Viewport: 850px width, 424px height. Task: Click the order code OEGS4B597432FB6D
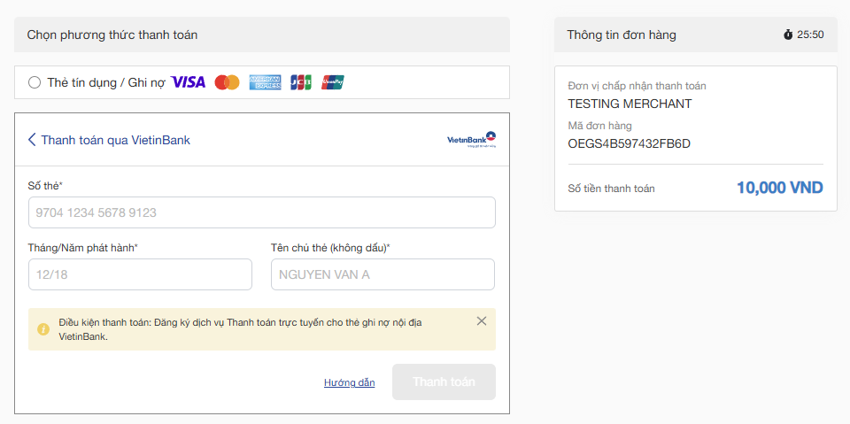(x=629, y=143)
